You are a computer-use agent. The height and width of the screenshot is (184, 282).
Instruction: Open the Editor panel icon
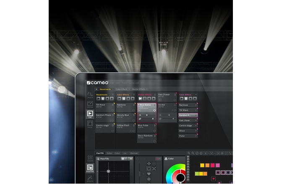(90, 105)
